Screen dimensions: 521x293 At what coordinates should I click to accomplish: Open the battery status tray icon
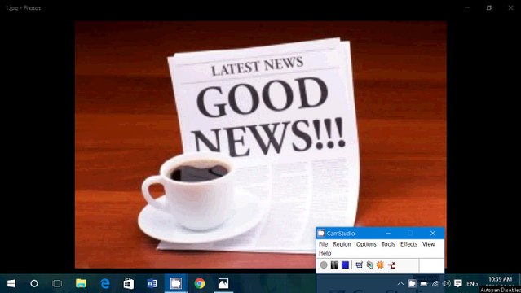click(x=424, y=284)
